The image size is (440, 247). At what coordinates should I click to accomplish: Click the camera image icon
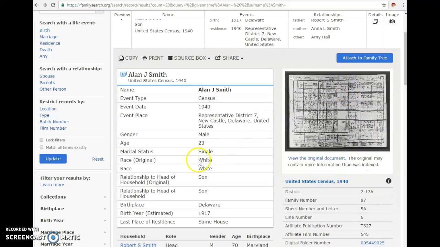click(x=392, y=21)
